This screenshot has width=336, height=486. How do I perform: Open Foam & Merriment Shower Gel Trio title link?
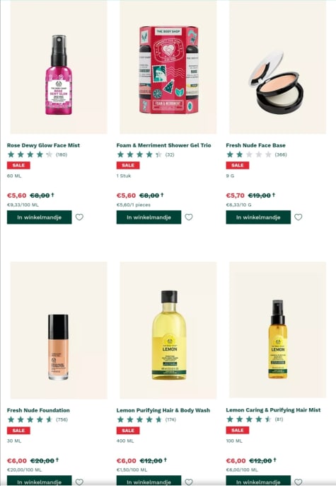coord(163,145)
